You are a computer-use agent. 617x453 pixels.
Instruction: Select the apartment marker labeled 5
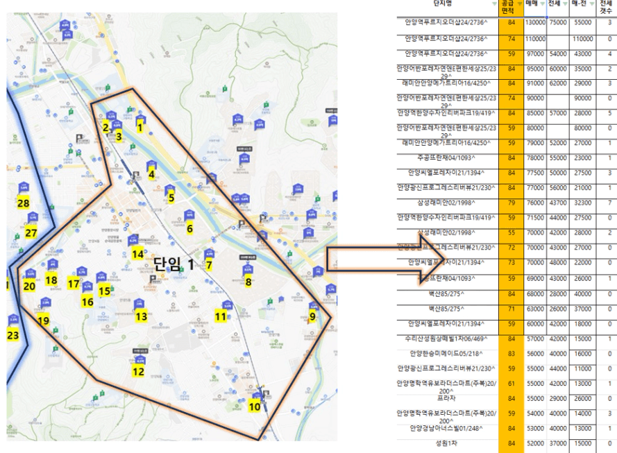point(171,198)
